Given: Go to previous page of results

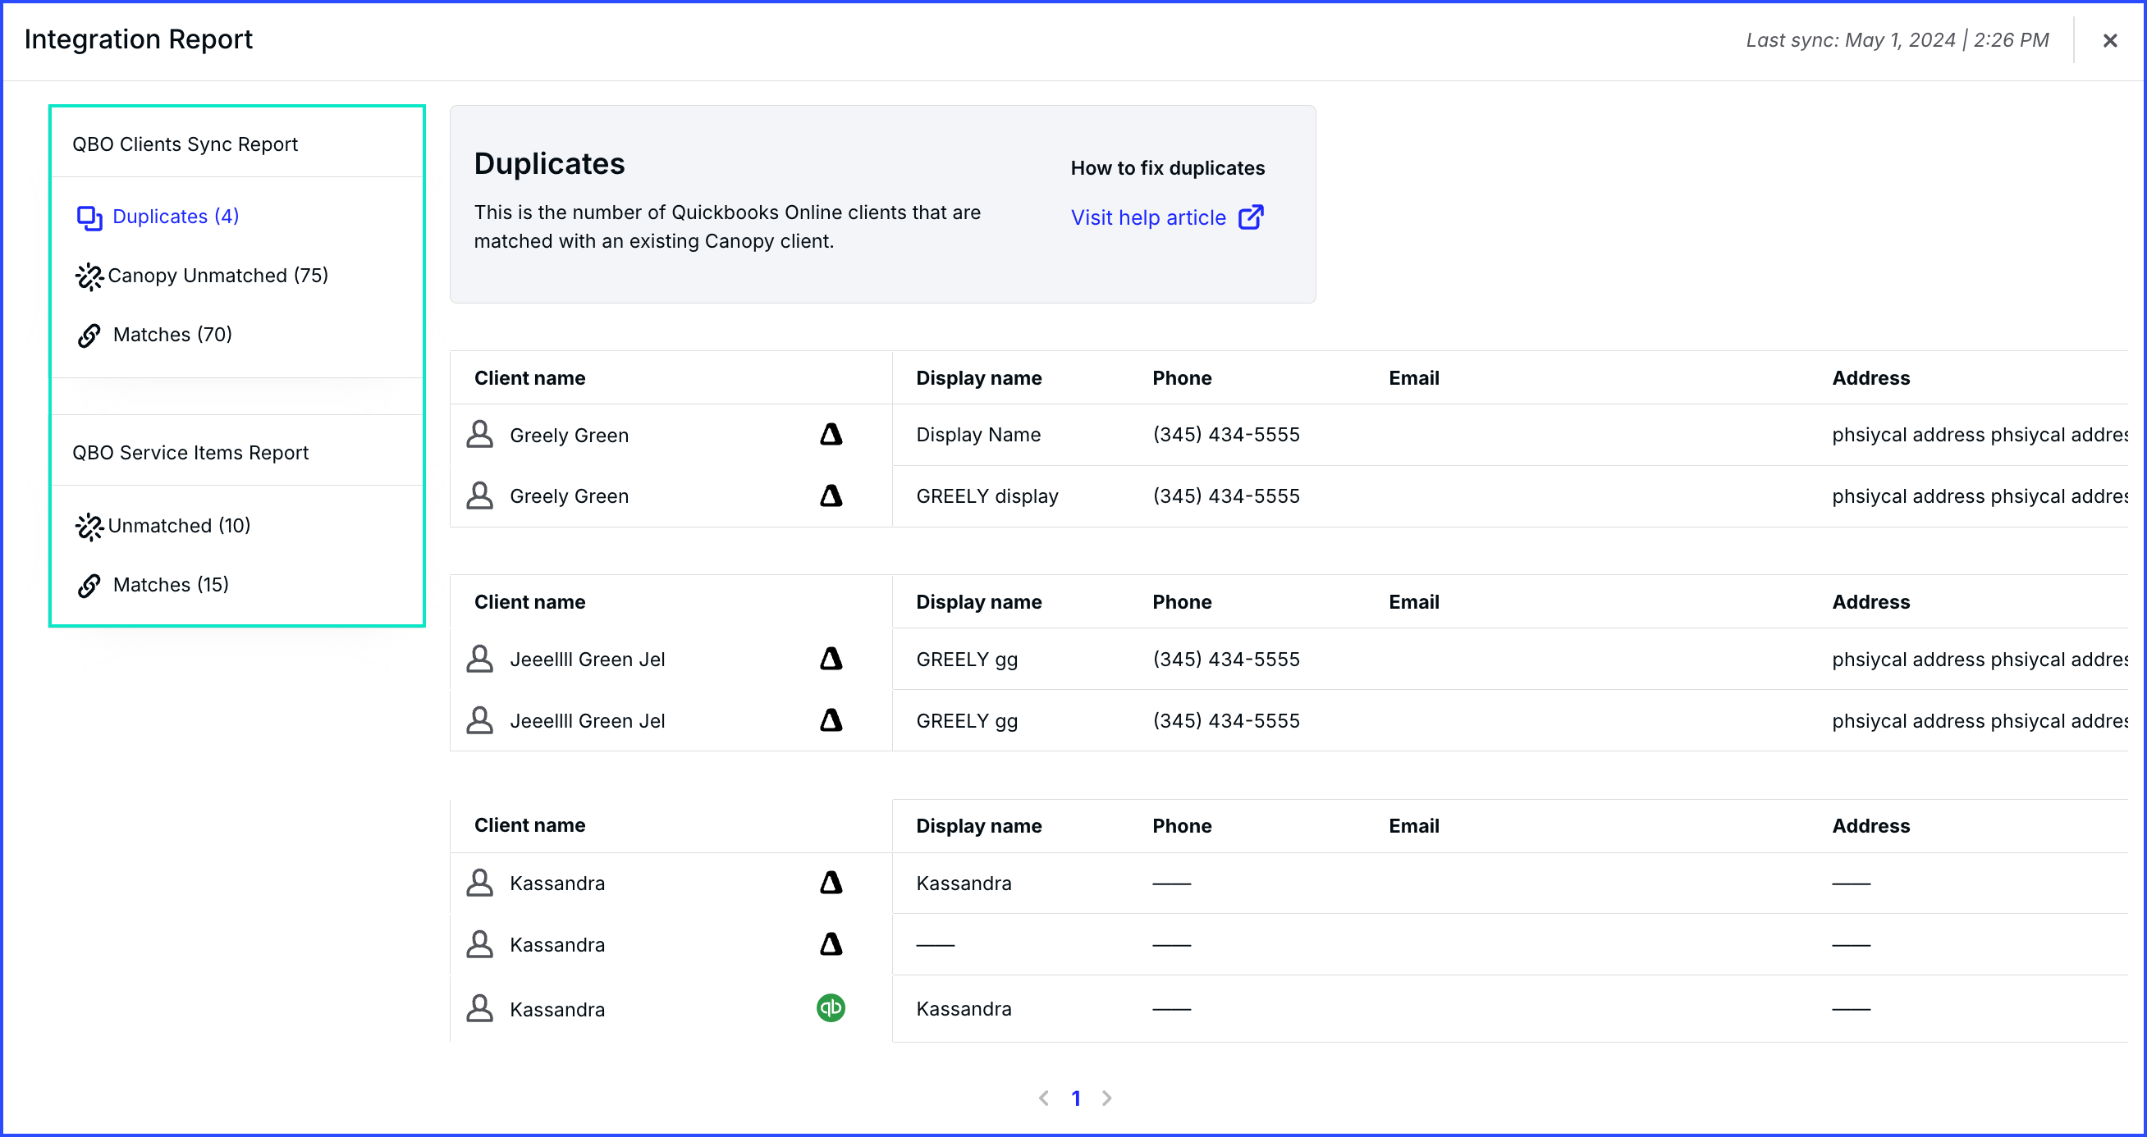Looking at the screenshot, I should click(x=1044, y=1098).
